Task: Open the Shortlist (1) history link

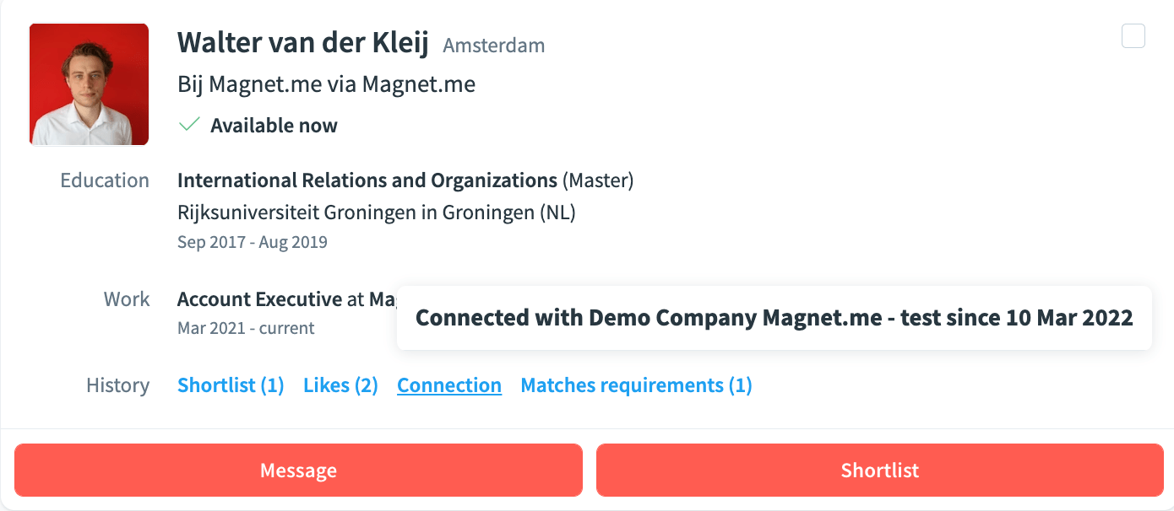Action: [x=231, y=385]
